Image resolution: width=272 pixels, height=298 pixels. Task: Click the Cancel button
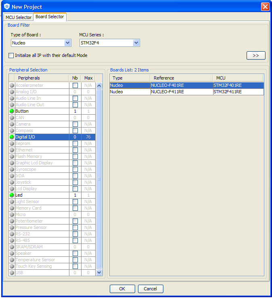(150, 289)
